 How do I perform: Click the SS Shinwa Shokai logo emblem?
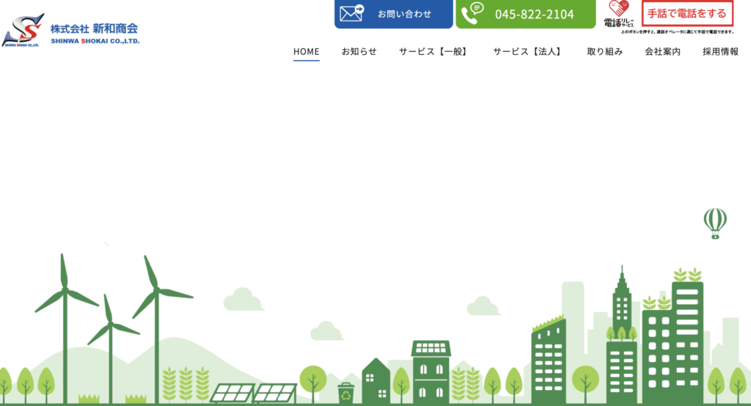pos(23,30)
